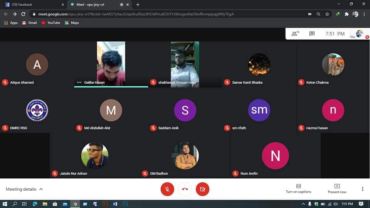Toggle the camera off button
The image size is (370, 208).
point(202,189)
